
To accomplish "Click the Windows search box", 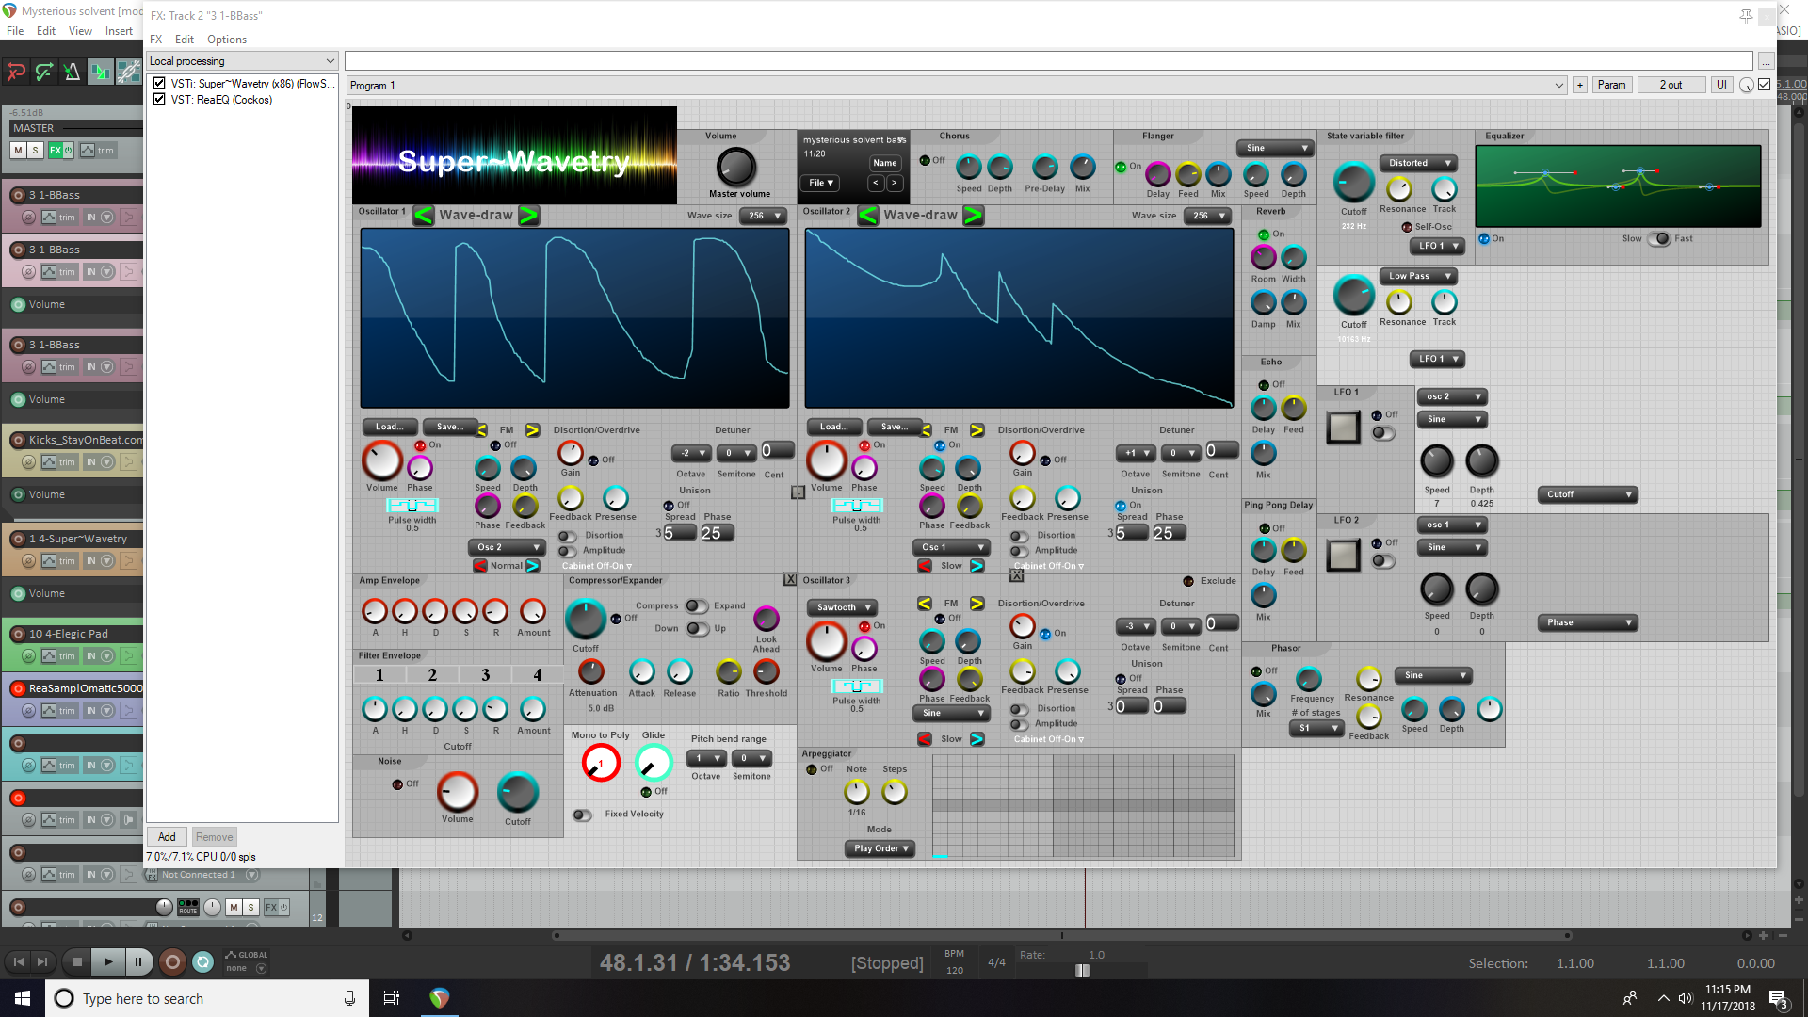I will pos(207,998).
